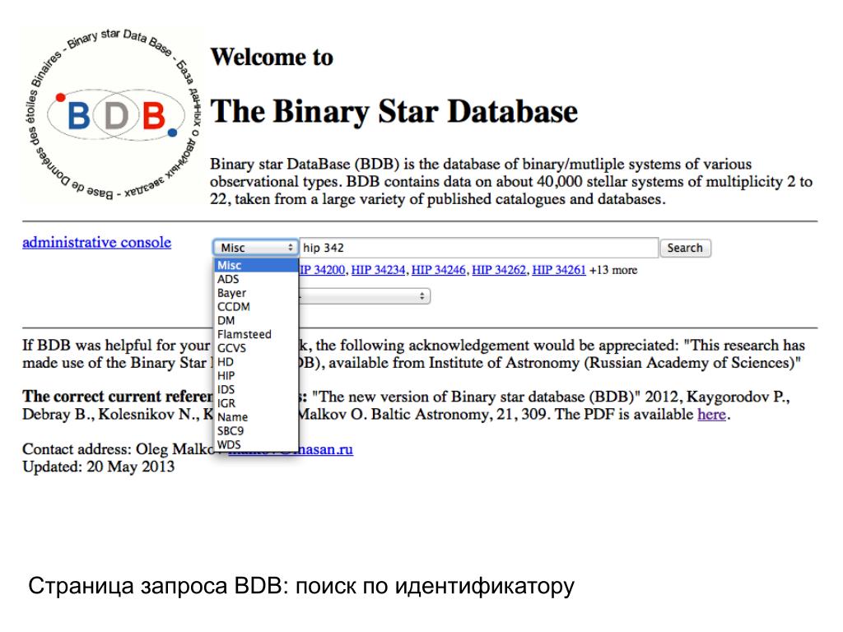Open the HIP 34261 suggestion link

tap(559, 270)
